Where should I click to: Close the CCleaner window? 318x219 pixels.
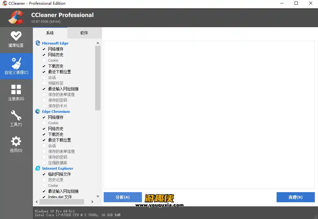(310, 3)
